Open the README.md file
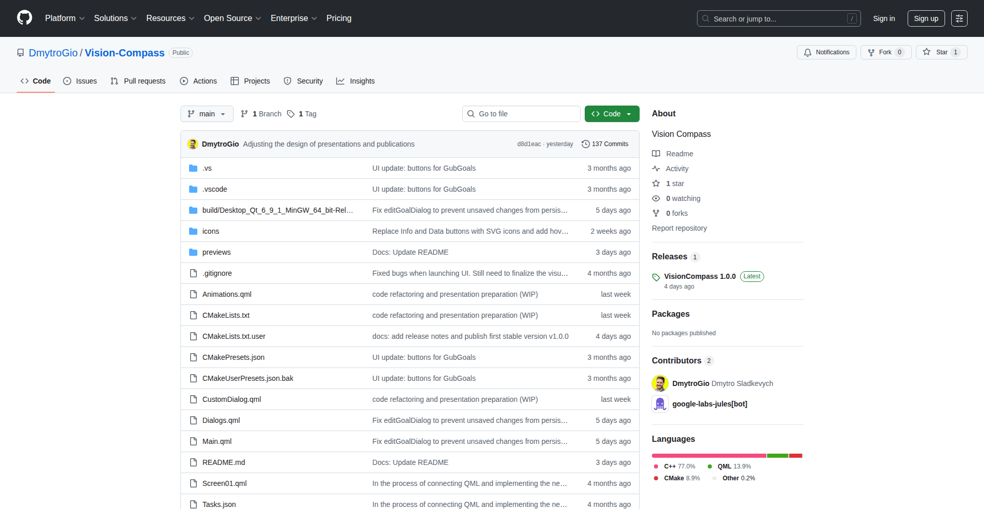 pyautogui.click(x=223, y=462)
